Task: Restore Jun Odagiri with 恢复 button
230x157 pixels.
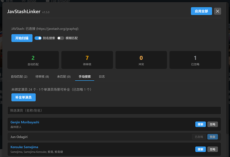Action: click(x=213, y=137)
